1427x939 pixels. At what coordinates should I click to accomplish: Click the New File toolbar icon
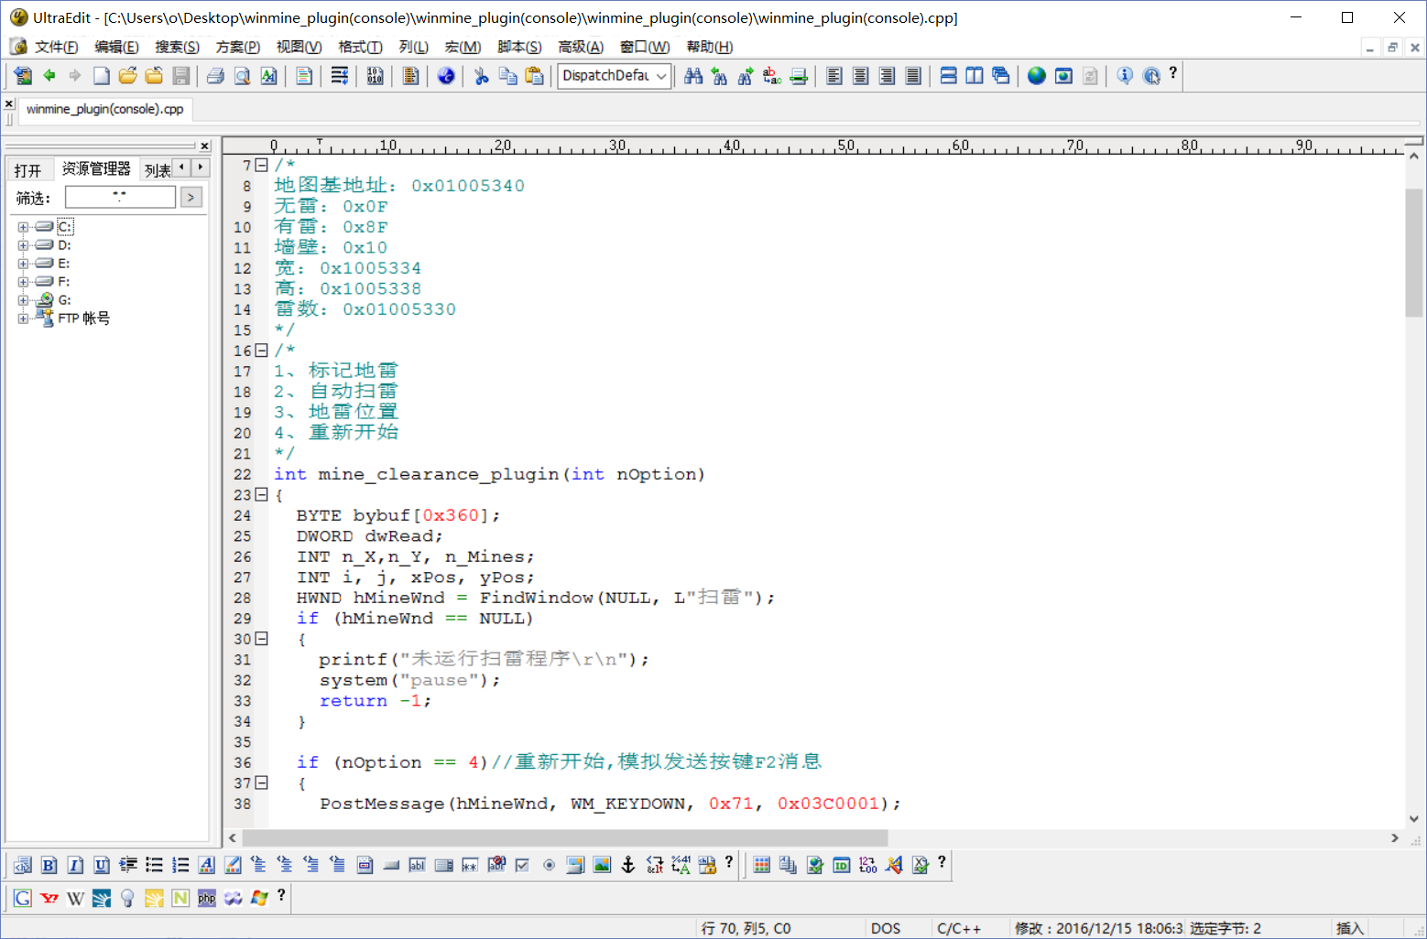pos(102,76)
